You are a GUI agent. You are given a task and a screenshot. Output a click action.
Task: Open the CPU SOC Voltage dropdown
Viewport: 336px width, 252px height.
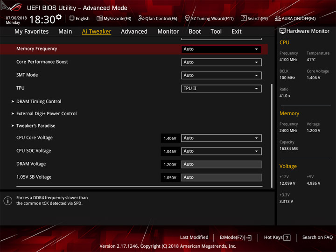[221, 151]
